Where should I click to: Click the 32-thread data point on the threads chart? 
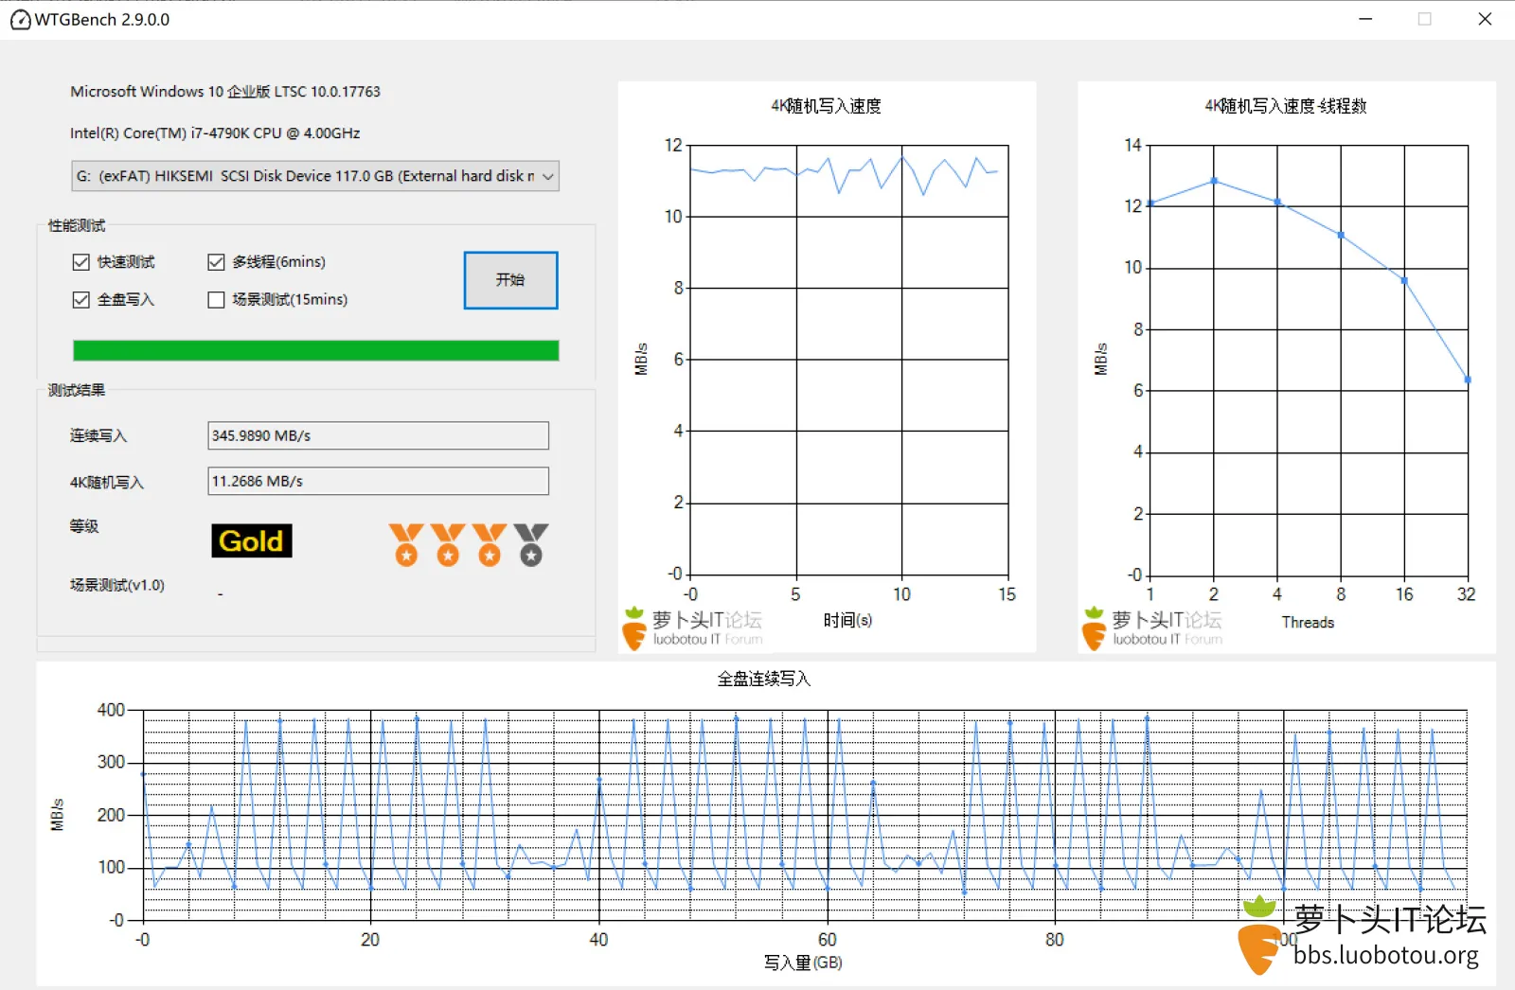click(x=1468, y=380)
